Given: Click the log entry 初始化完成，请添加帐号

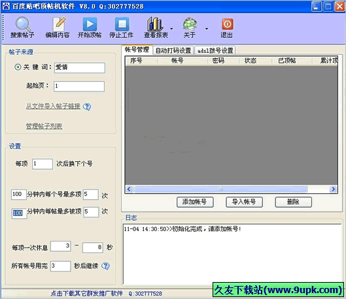Looking at the screenshot, I should 182,229.
